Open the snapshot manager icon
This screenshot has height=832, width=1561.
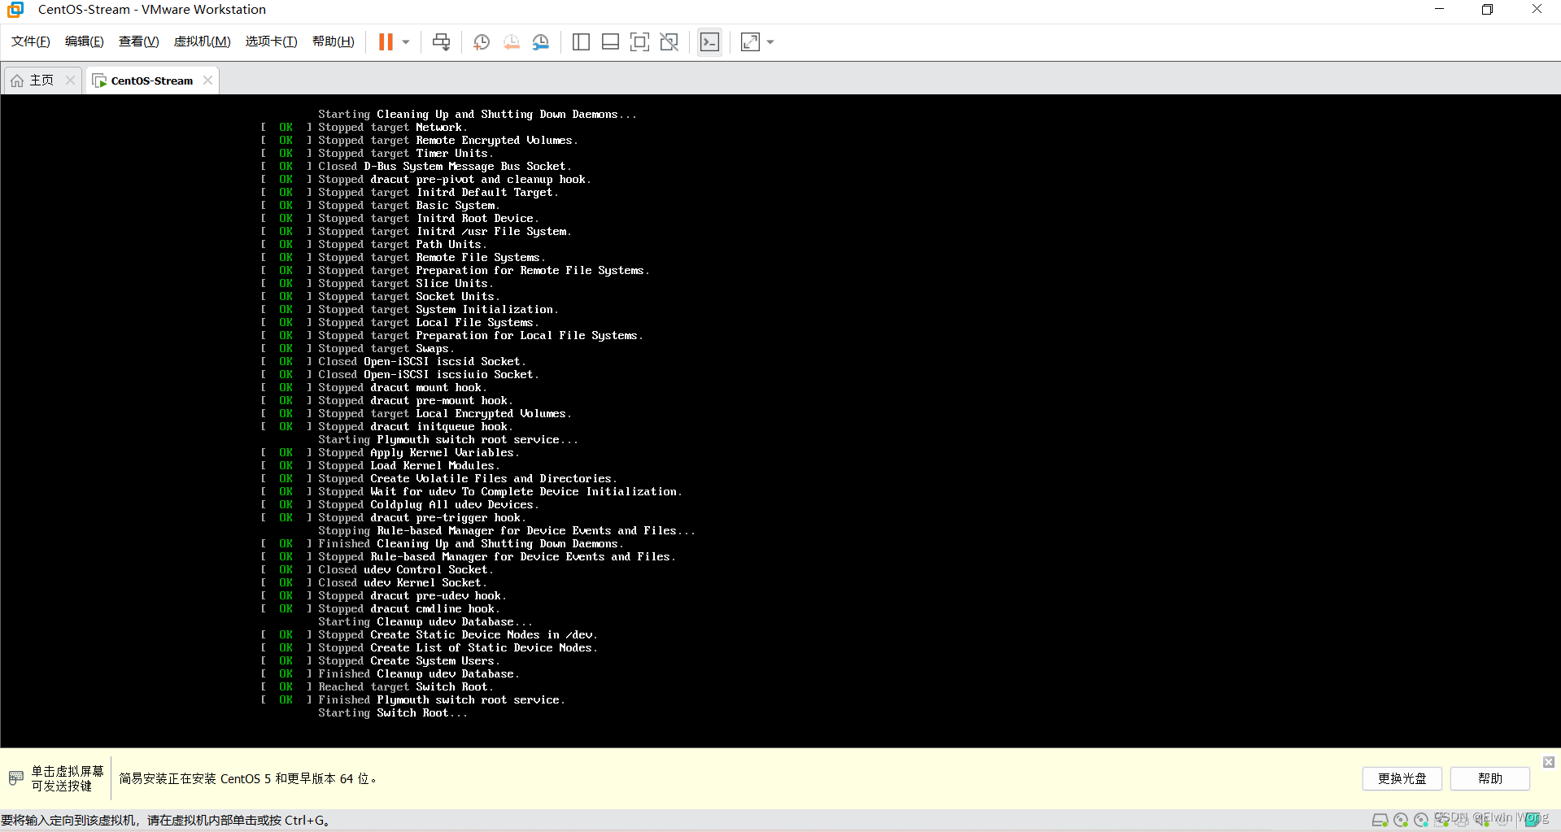point(541,41)
